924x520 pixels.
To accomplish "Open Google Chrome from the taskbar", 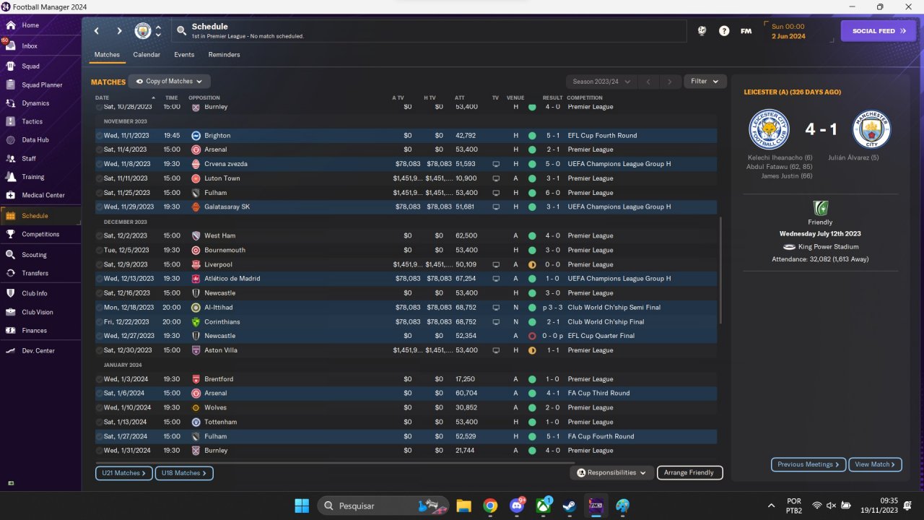I will pos(490,506).
